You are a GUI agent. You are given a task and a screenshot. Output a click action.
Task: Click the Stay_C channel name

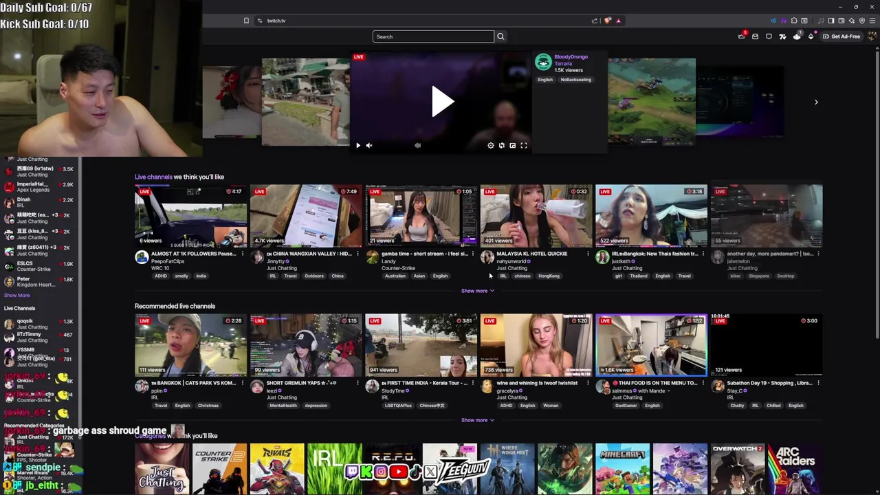(x=736, y=391)
